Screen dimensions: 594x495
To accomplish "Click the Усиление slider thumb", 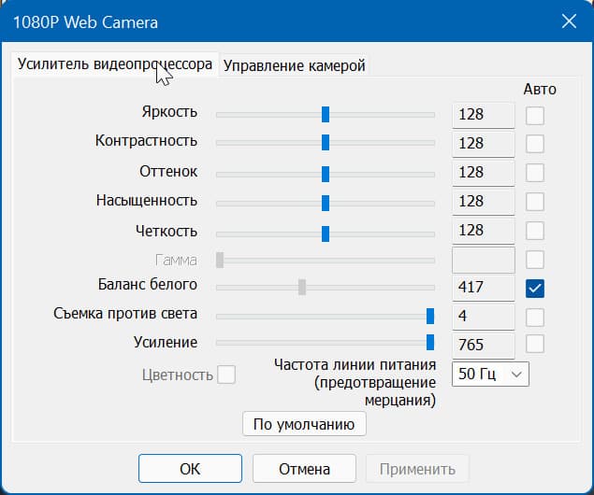I will pyautogui.click(x=430, y=343).
